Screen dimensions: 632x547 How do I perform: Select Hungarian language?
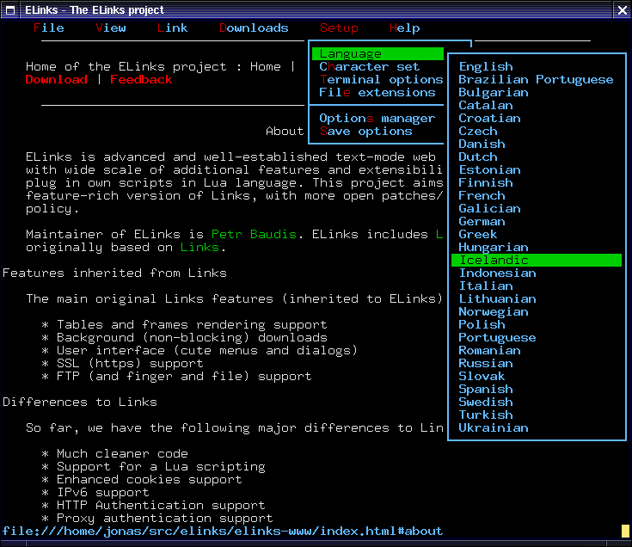[537, 247]
